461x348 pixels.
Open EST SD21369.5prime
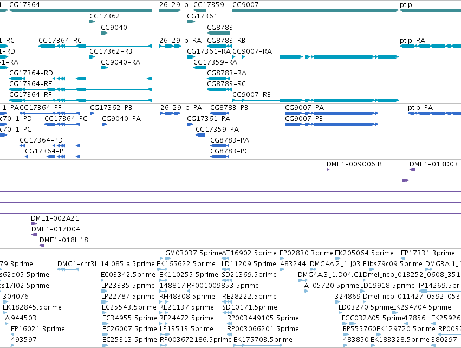point(249,275)
